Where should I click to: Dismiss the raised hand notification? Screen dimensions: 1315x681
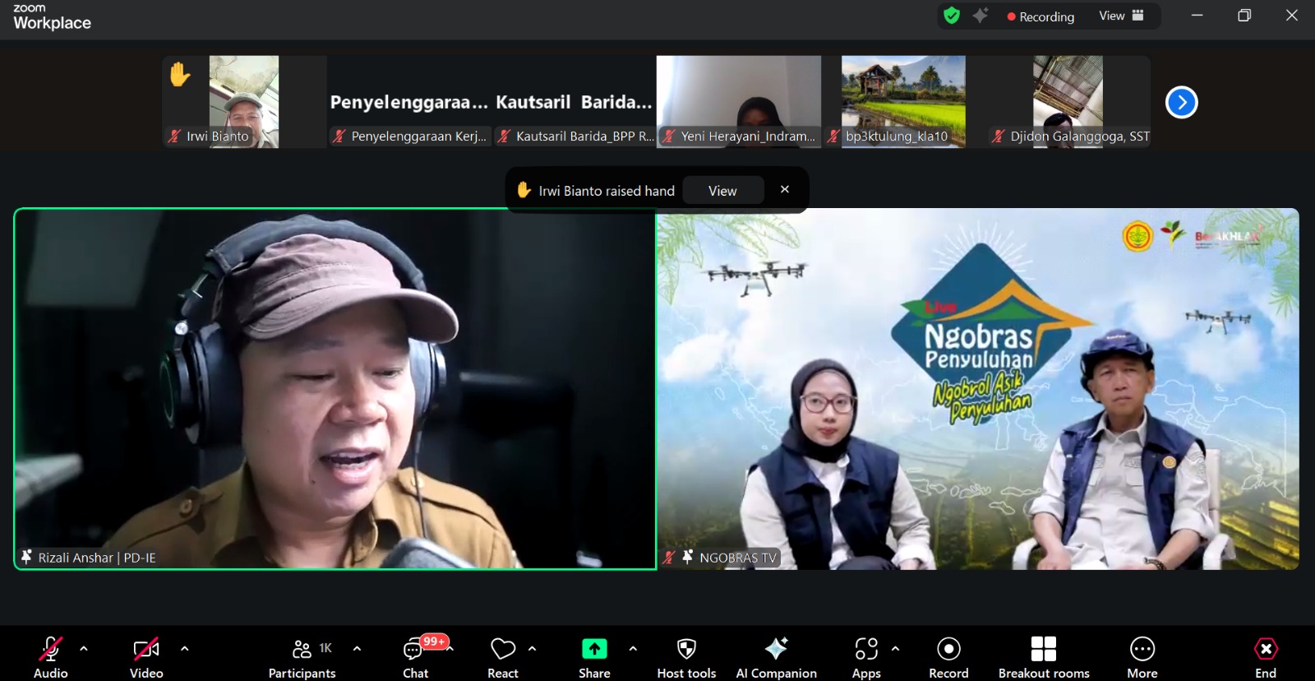(785, 189)
